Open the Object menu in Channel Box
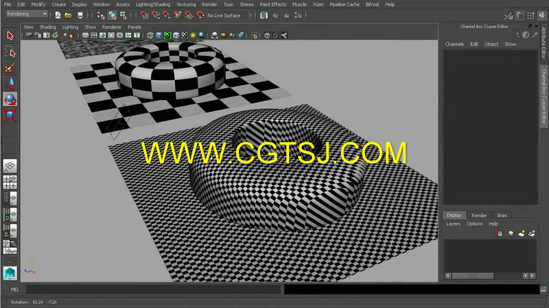Screen dimensions: 549x308 coord(491,44)
